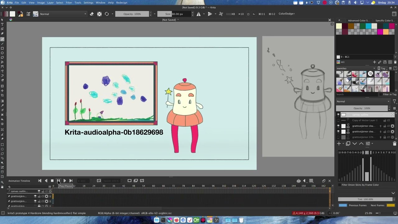Viewport: 398px width, 224px height.
Task: Click frame 60 on the timeline ruler
Action: (153, 186)
